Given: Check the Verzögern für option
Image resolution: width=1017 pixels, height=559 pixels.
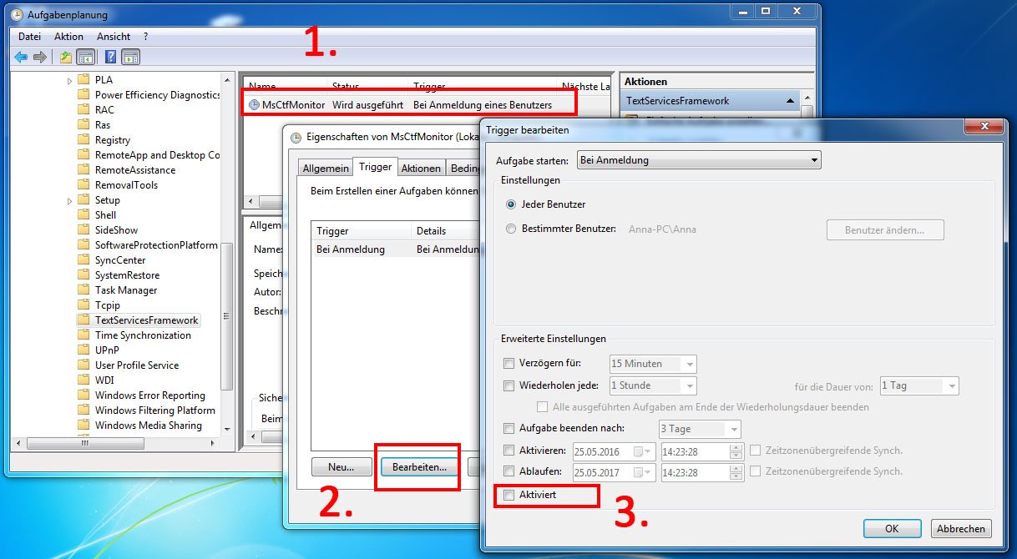Looking at the screenshot, I should [508, 363].
